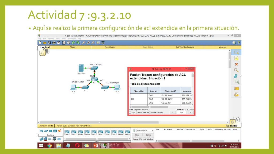The height and width of the screenshot is (154, 274).
Task: Click Fast Forward Time
Action: click(83, 126)
